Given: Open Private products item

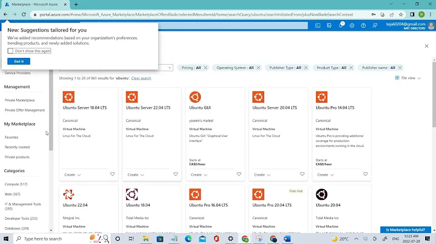Looking at the screenshot, I should click(x=17, y=157).
